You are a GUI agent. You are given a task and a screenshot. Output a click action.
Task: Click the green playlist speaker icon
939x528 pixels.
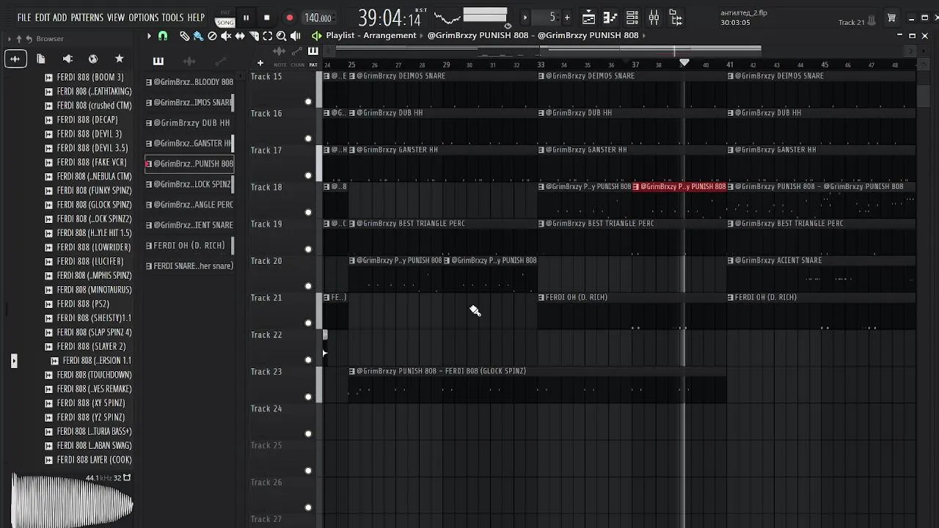pos(316,35)
